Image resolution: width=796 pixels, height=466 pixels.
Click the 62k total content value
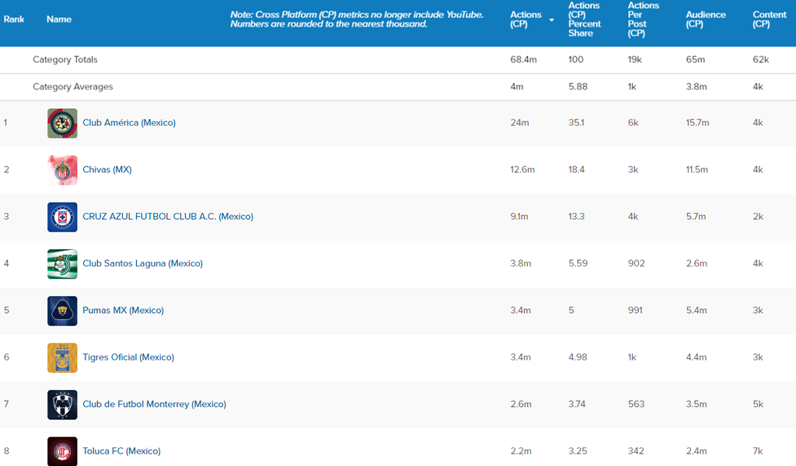pos(760,59)
